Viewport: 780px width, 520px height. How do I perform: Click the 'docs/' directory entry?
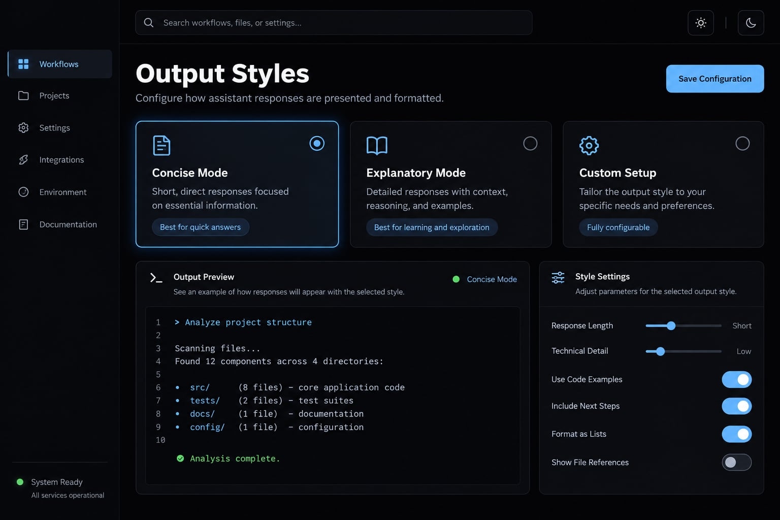coord(269,414)
